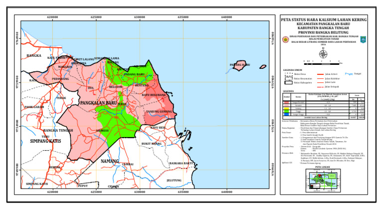
Task: Click the Sangat Tinggi blue legend swatch
Action: pos(287,114)
